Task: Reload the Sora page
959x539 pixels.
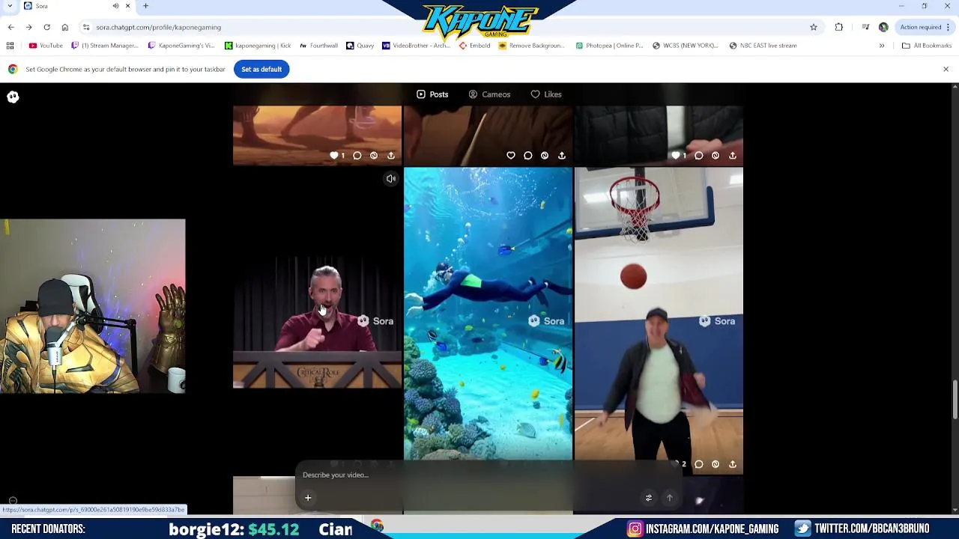Action: 47,27
